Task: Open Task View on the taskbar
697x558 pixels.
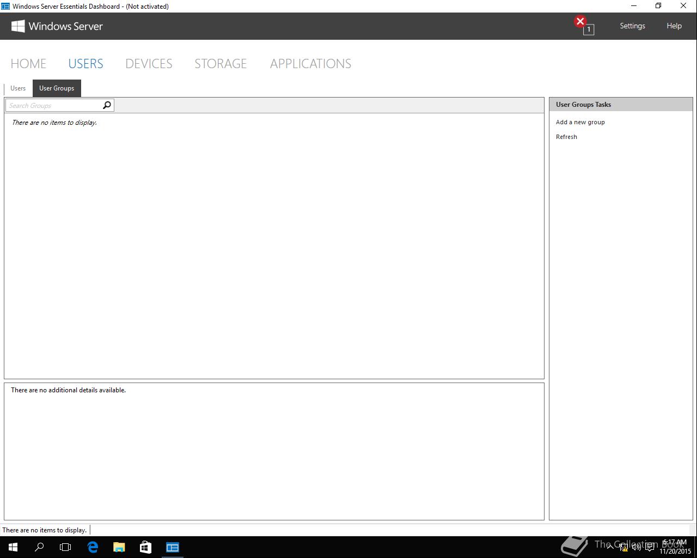Action: 65,547
